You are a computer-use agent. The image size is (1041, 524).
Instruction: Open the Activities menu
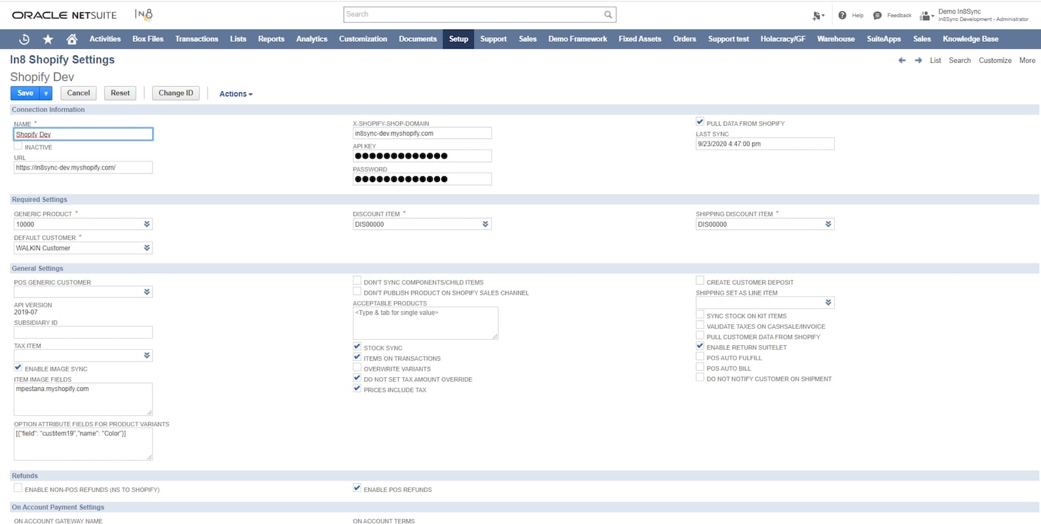coord(105,39)
